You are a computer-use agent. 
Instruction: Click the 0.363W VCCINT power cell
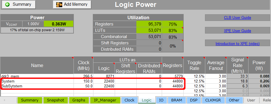[59, 24]
